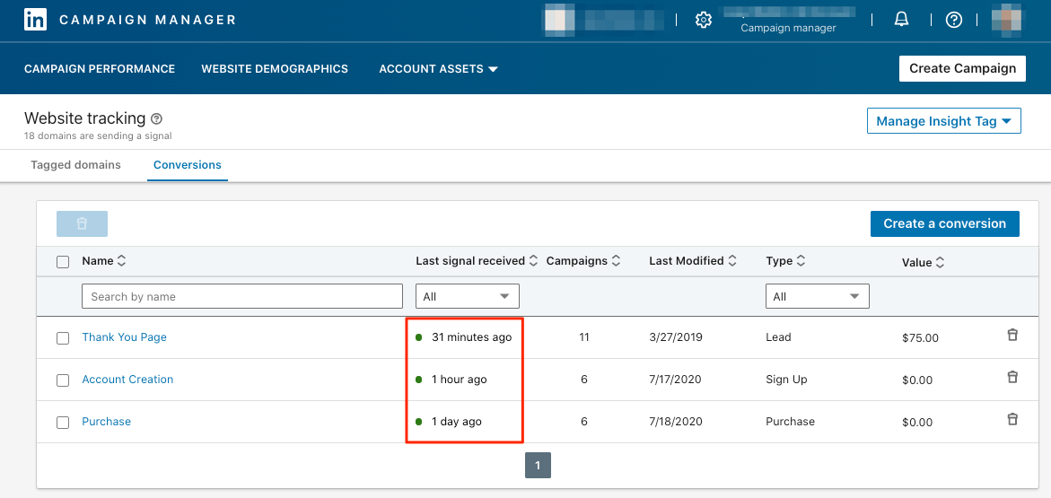This screenshot has width=1051, height=498.
Task: Select the Purchase row checkbox
Action: [x=63, y=423]
